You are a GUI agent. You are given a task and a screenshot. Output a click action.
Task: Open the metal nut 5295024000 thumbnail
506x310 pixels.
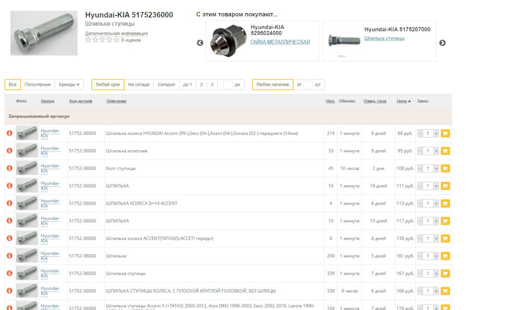coord(228,41)
